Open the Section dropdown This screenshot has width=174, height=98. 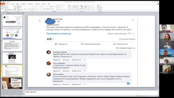(x=20, y=10)
